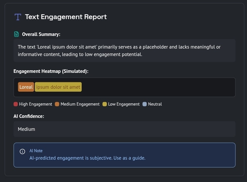This screenshot has width=247, height=182.
Task: Click the Text Engagement Report title
Action: coord(66,17)
